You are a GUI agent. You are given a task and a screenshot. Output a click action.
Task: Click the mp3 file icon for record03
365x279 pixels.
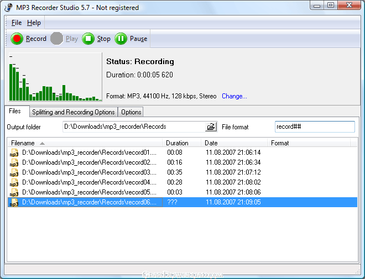pos(14,173)
